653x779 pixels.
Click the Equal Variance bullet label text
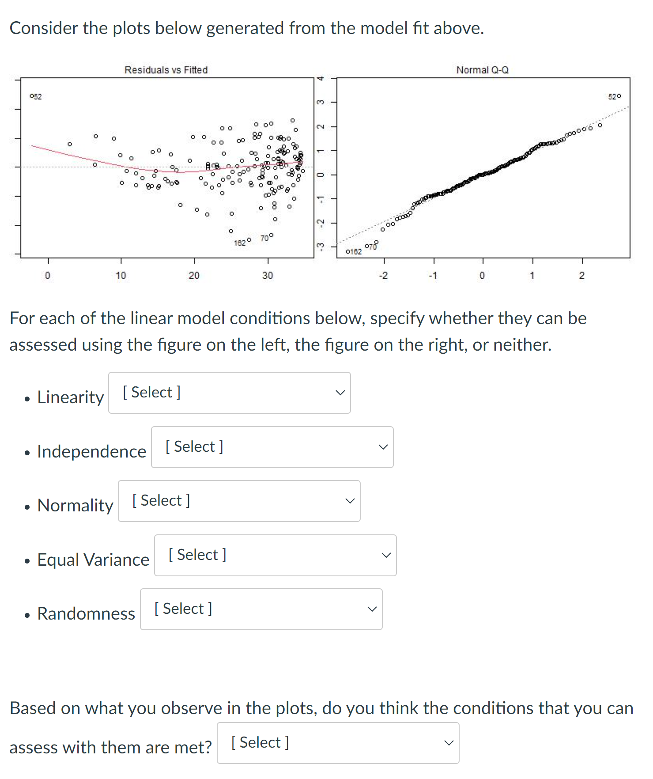[92, 559]
